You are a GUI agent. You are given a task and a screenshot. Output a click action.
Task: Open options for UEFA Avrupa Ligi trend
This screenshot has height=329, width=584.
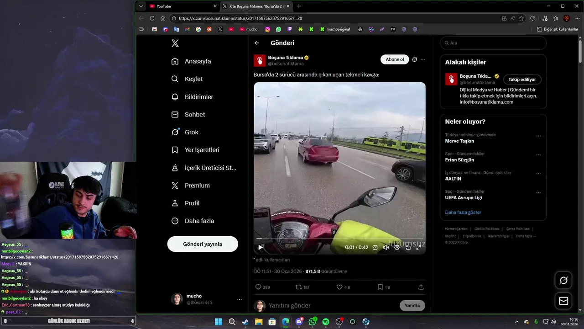(x=538, y=193)
